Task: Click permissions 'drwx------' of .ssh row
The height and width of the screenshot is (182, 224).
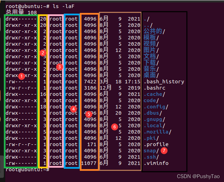Action: click(21, 157)
